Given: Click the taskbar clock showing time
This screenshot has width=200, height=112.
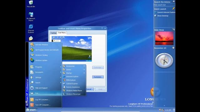Looking at the screenshot, I should coord(168,110).
